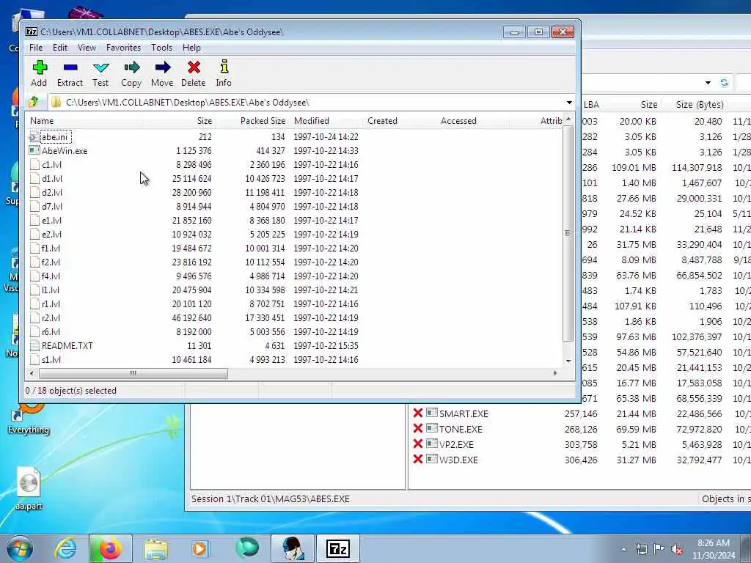Click the muted volume icon in the system tray
Viewport: 751px width, 563px height.
coord(677,549)
